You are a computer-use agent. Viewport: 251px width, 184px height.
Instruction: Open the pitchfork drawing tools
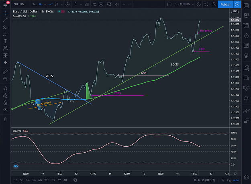5,27
